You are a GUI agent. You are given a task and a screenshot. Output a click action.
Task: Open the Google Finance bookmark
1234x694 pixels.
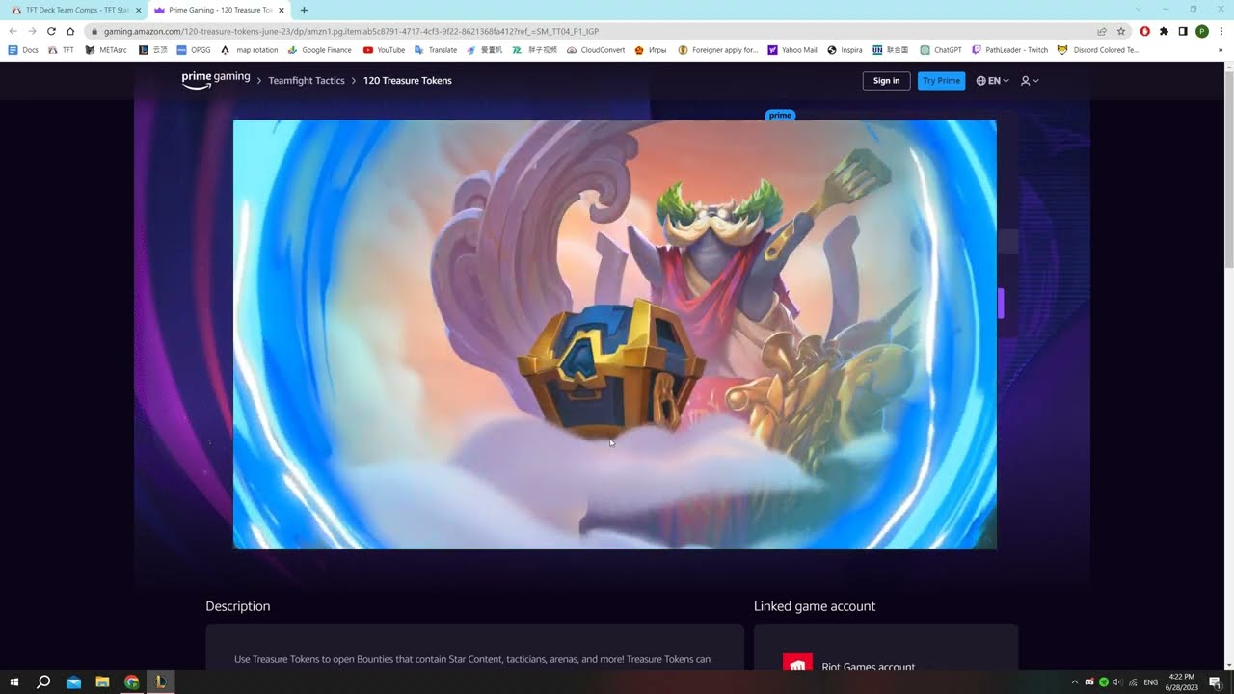point(320,50)
